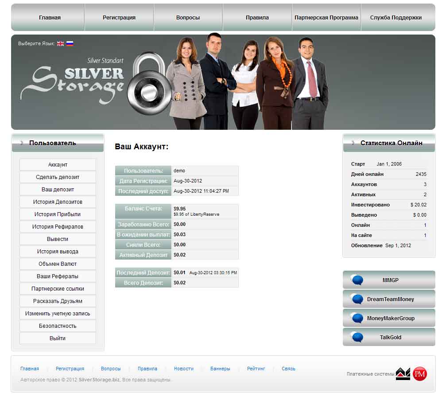Open Ваши Рефералы in sidebar

[58, 276]
